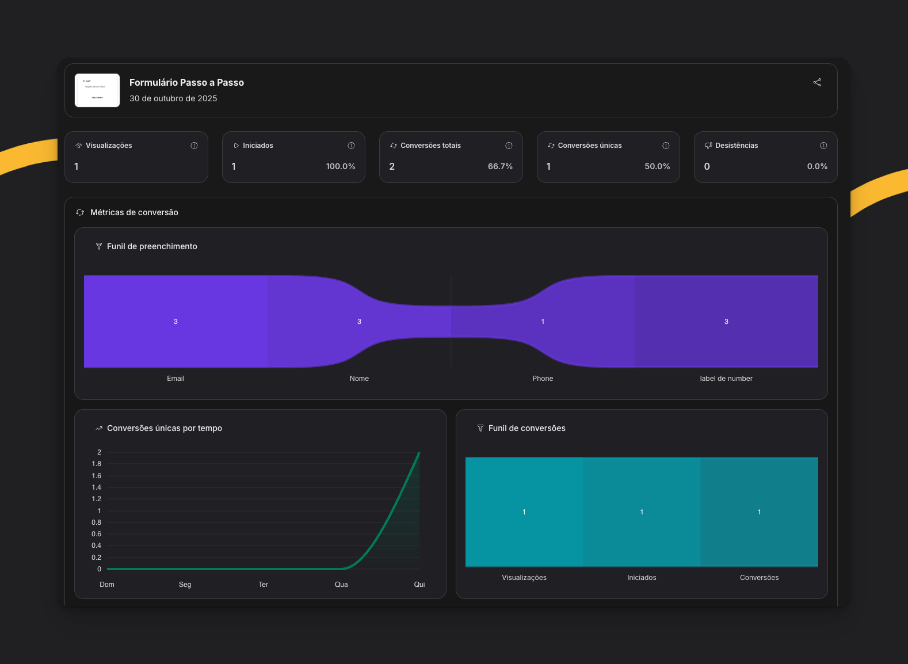
Task: Select the Conversões teal funnel block
Action: [759, 512]
